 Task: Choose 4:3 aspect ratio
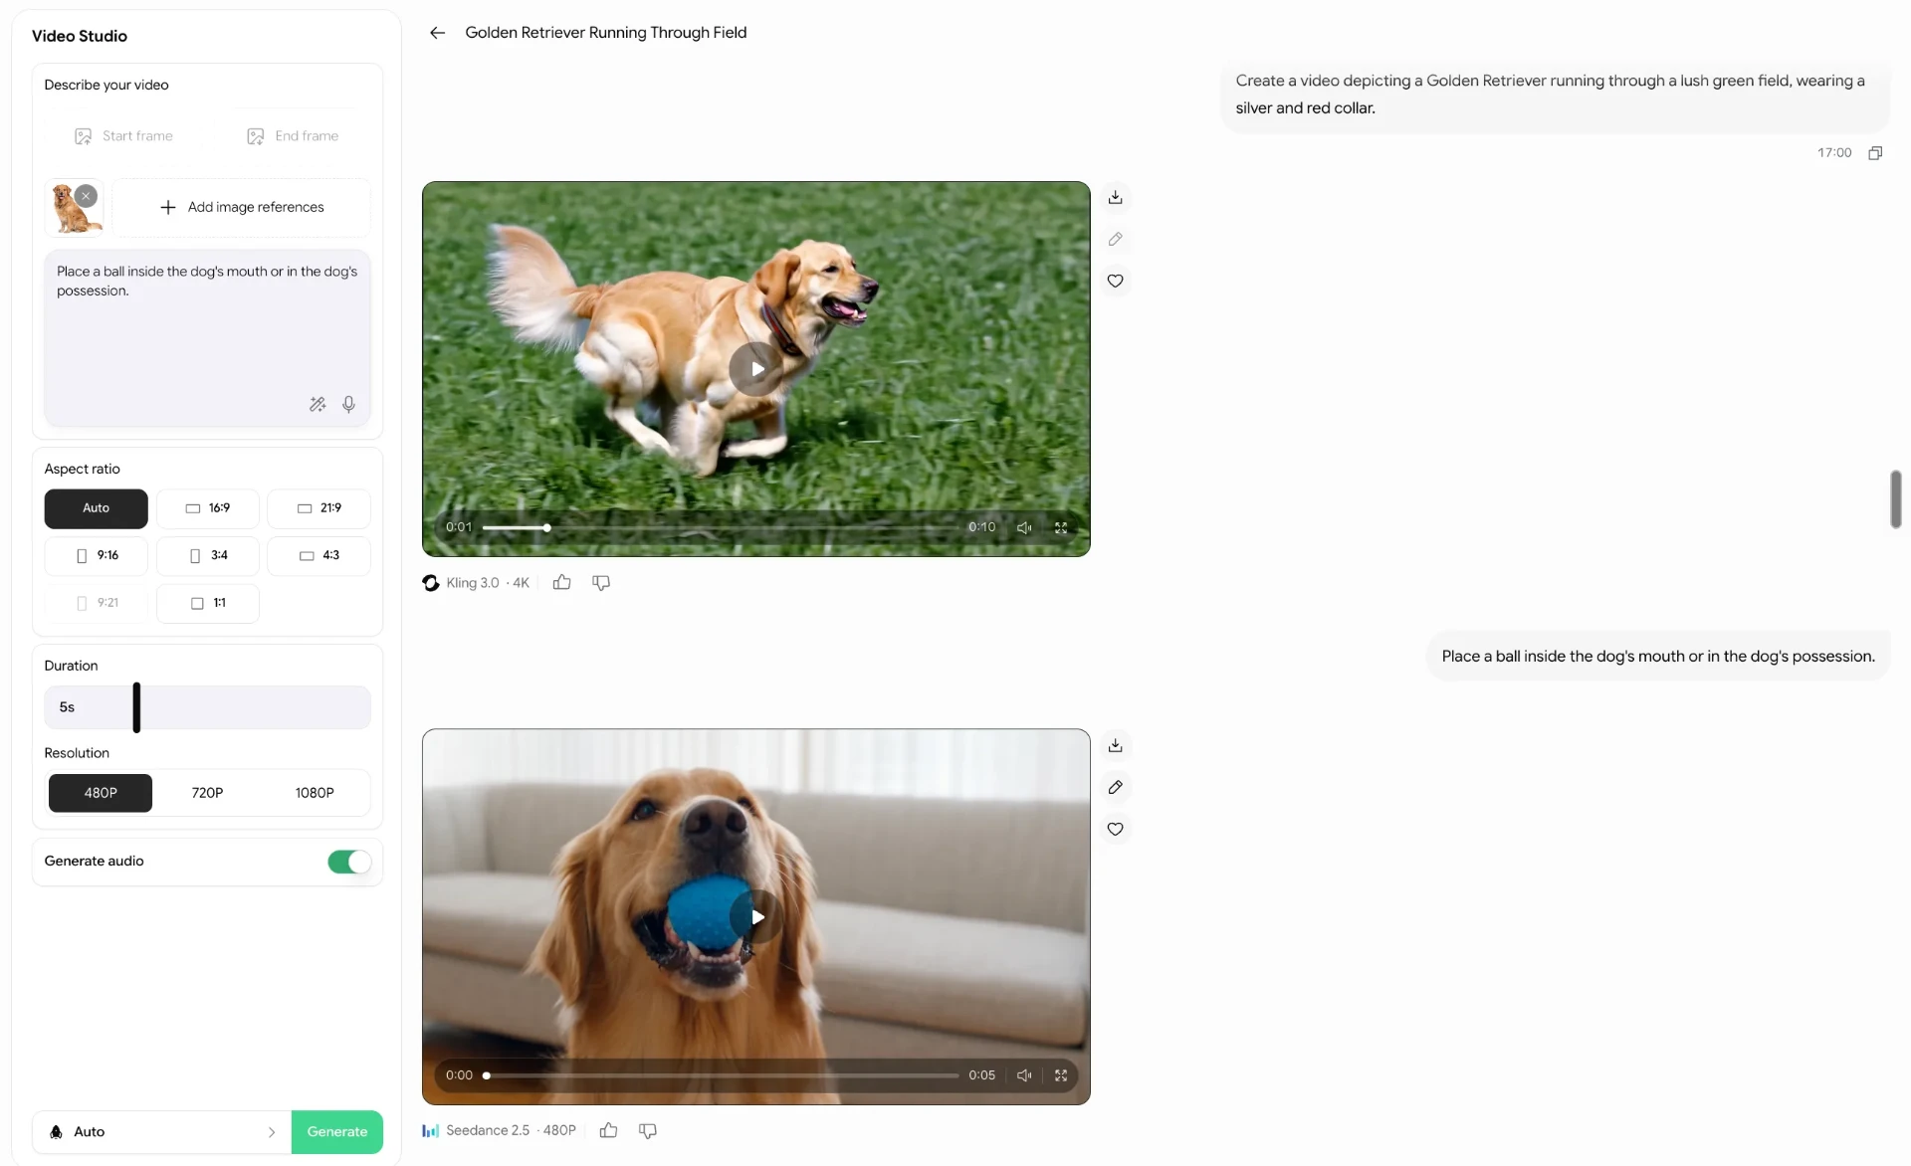318,555
